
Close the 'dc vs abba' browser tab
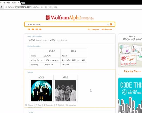click(x=19, y=3)
